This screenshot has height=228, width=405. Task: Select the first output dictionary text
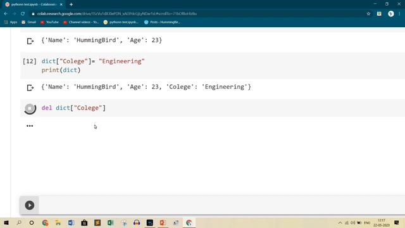tap(102, 41)
